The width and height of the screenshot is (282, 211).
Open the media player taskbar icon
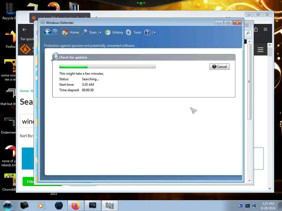point(41,206)
